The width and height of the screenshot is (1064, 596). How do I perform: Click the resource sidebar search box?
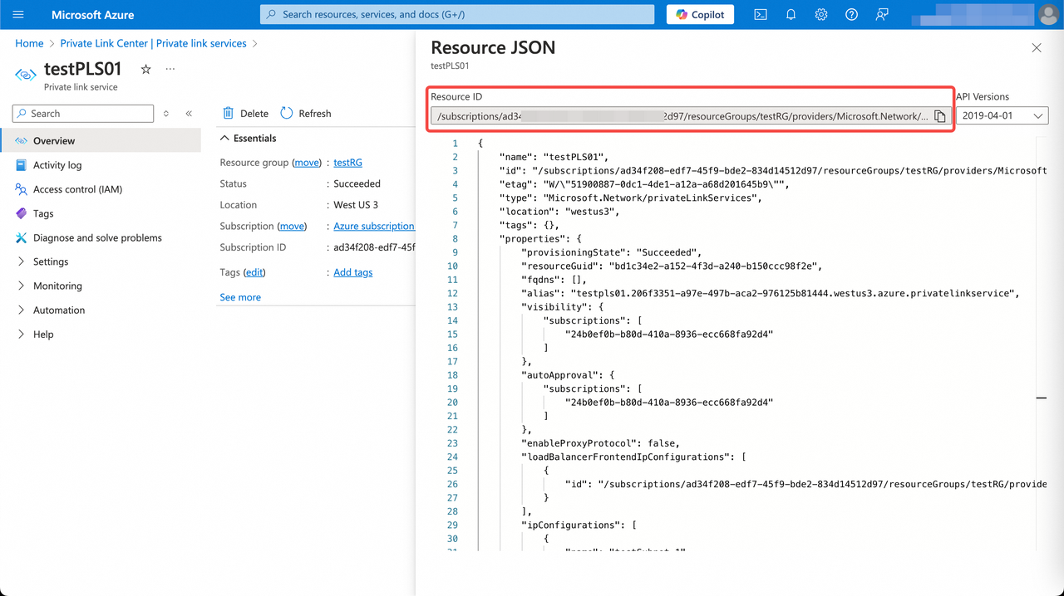click(82, 113)
